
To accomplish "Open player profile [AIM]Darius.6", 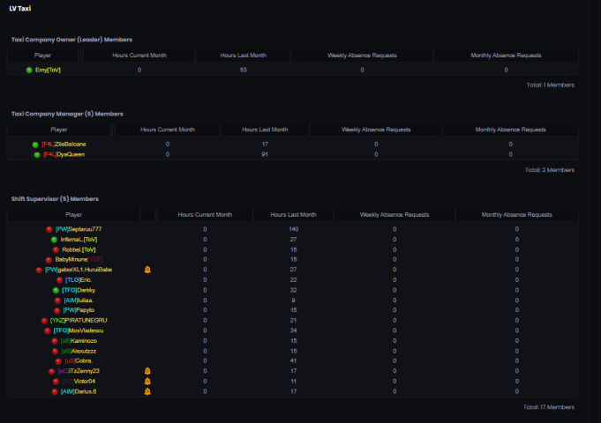I will tap(79, 391).
